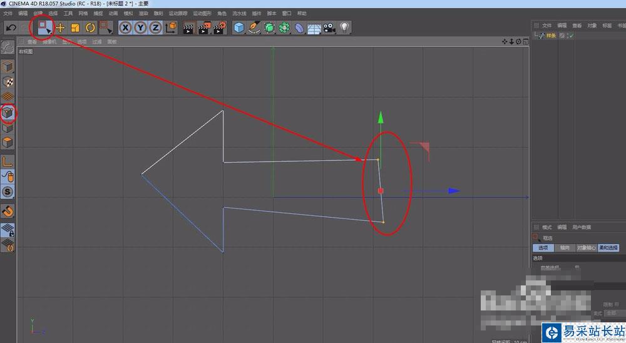Open the 渲染 main menu
Image resolution: width=626 pixels, height=343 pixels.
[143, 13]
